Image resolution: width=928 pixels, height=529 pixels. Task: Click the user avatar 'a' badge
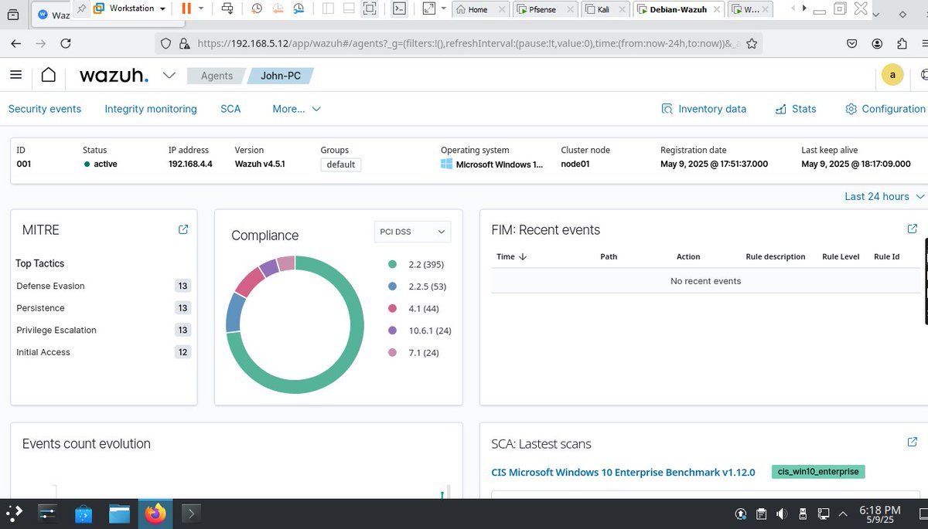[892, 75]
